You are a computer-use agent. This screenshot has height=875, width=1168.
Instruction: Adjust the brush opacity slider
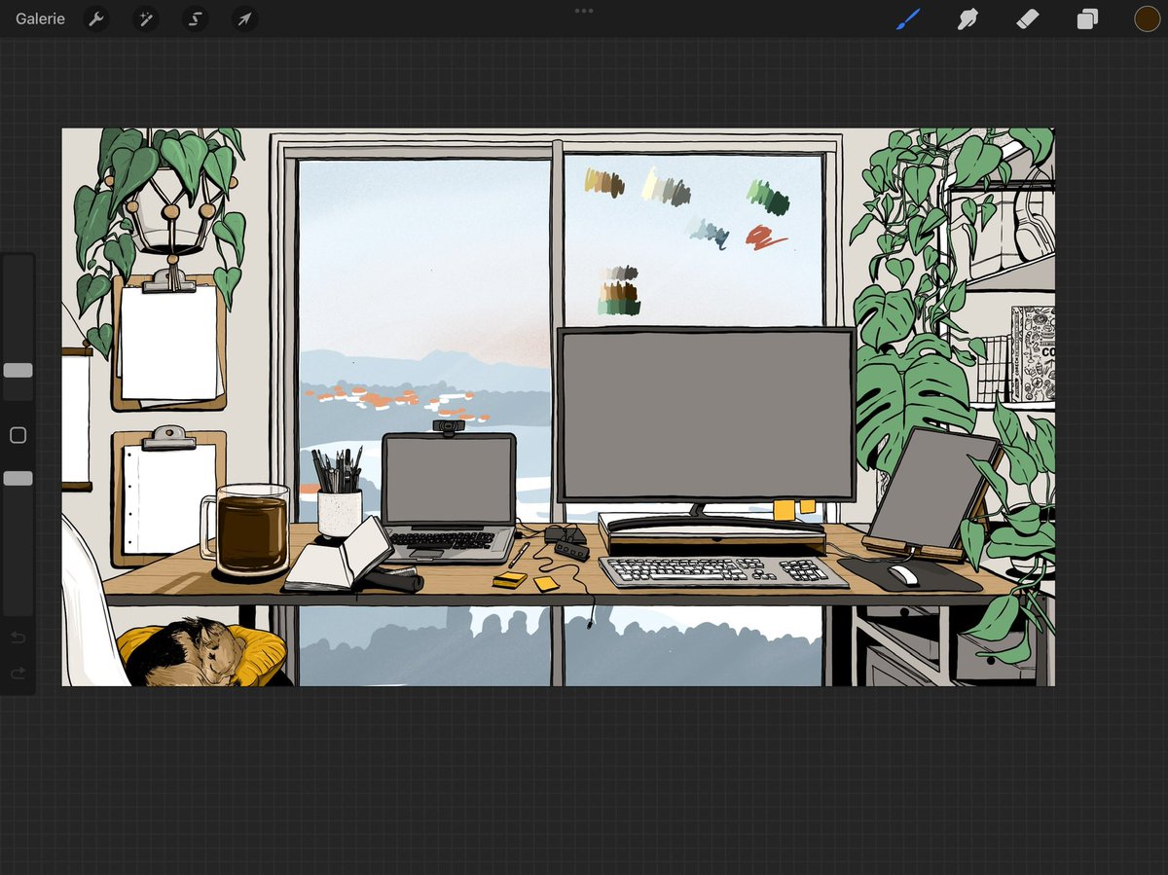17,477
